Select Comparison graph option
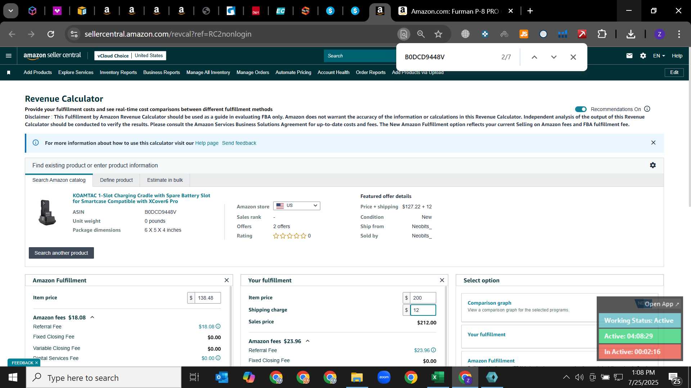 tap(489, 303)
